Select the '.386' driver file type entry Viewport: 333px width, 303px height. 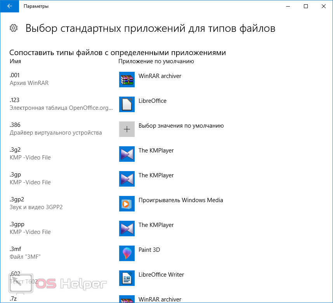click(x=15, y=125)
